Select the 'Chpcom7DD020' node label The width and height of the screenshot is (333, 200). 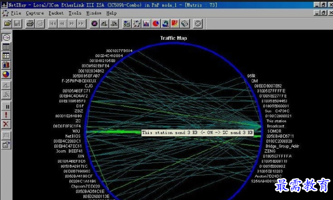pyautogui.click(x=85, y=186)
